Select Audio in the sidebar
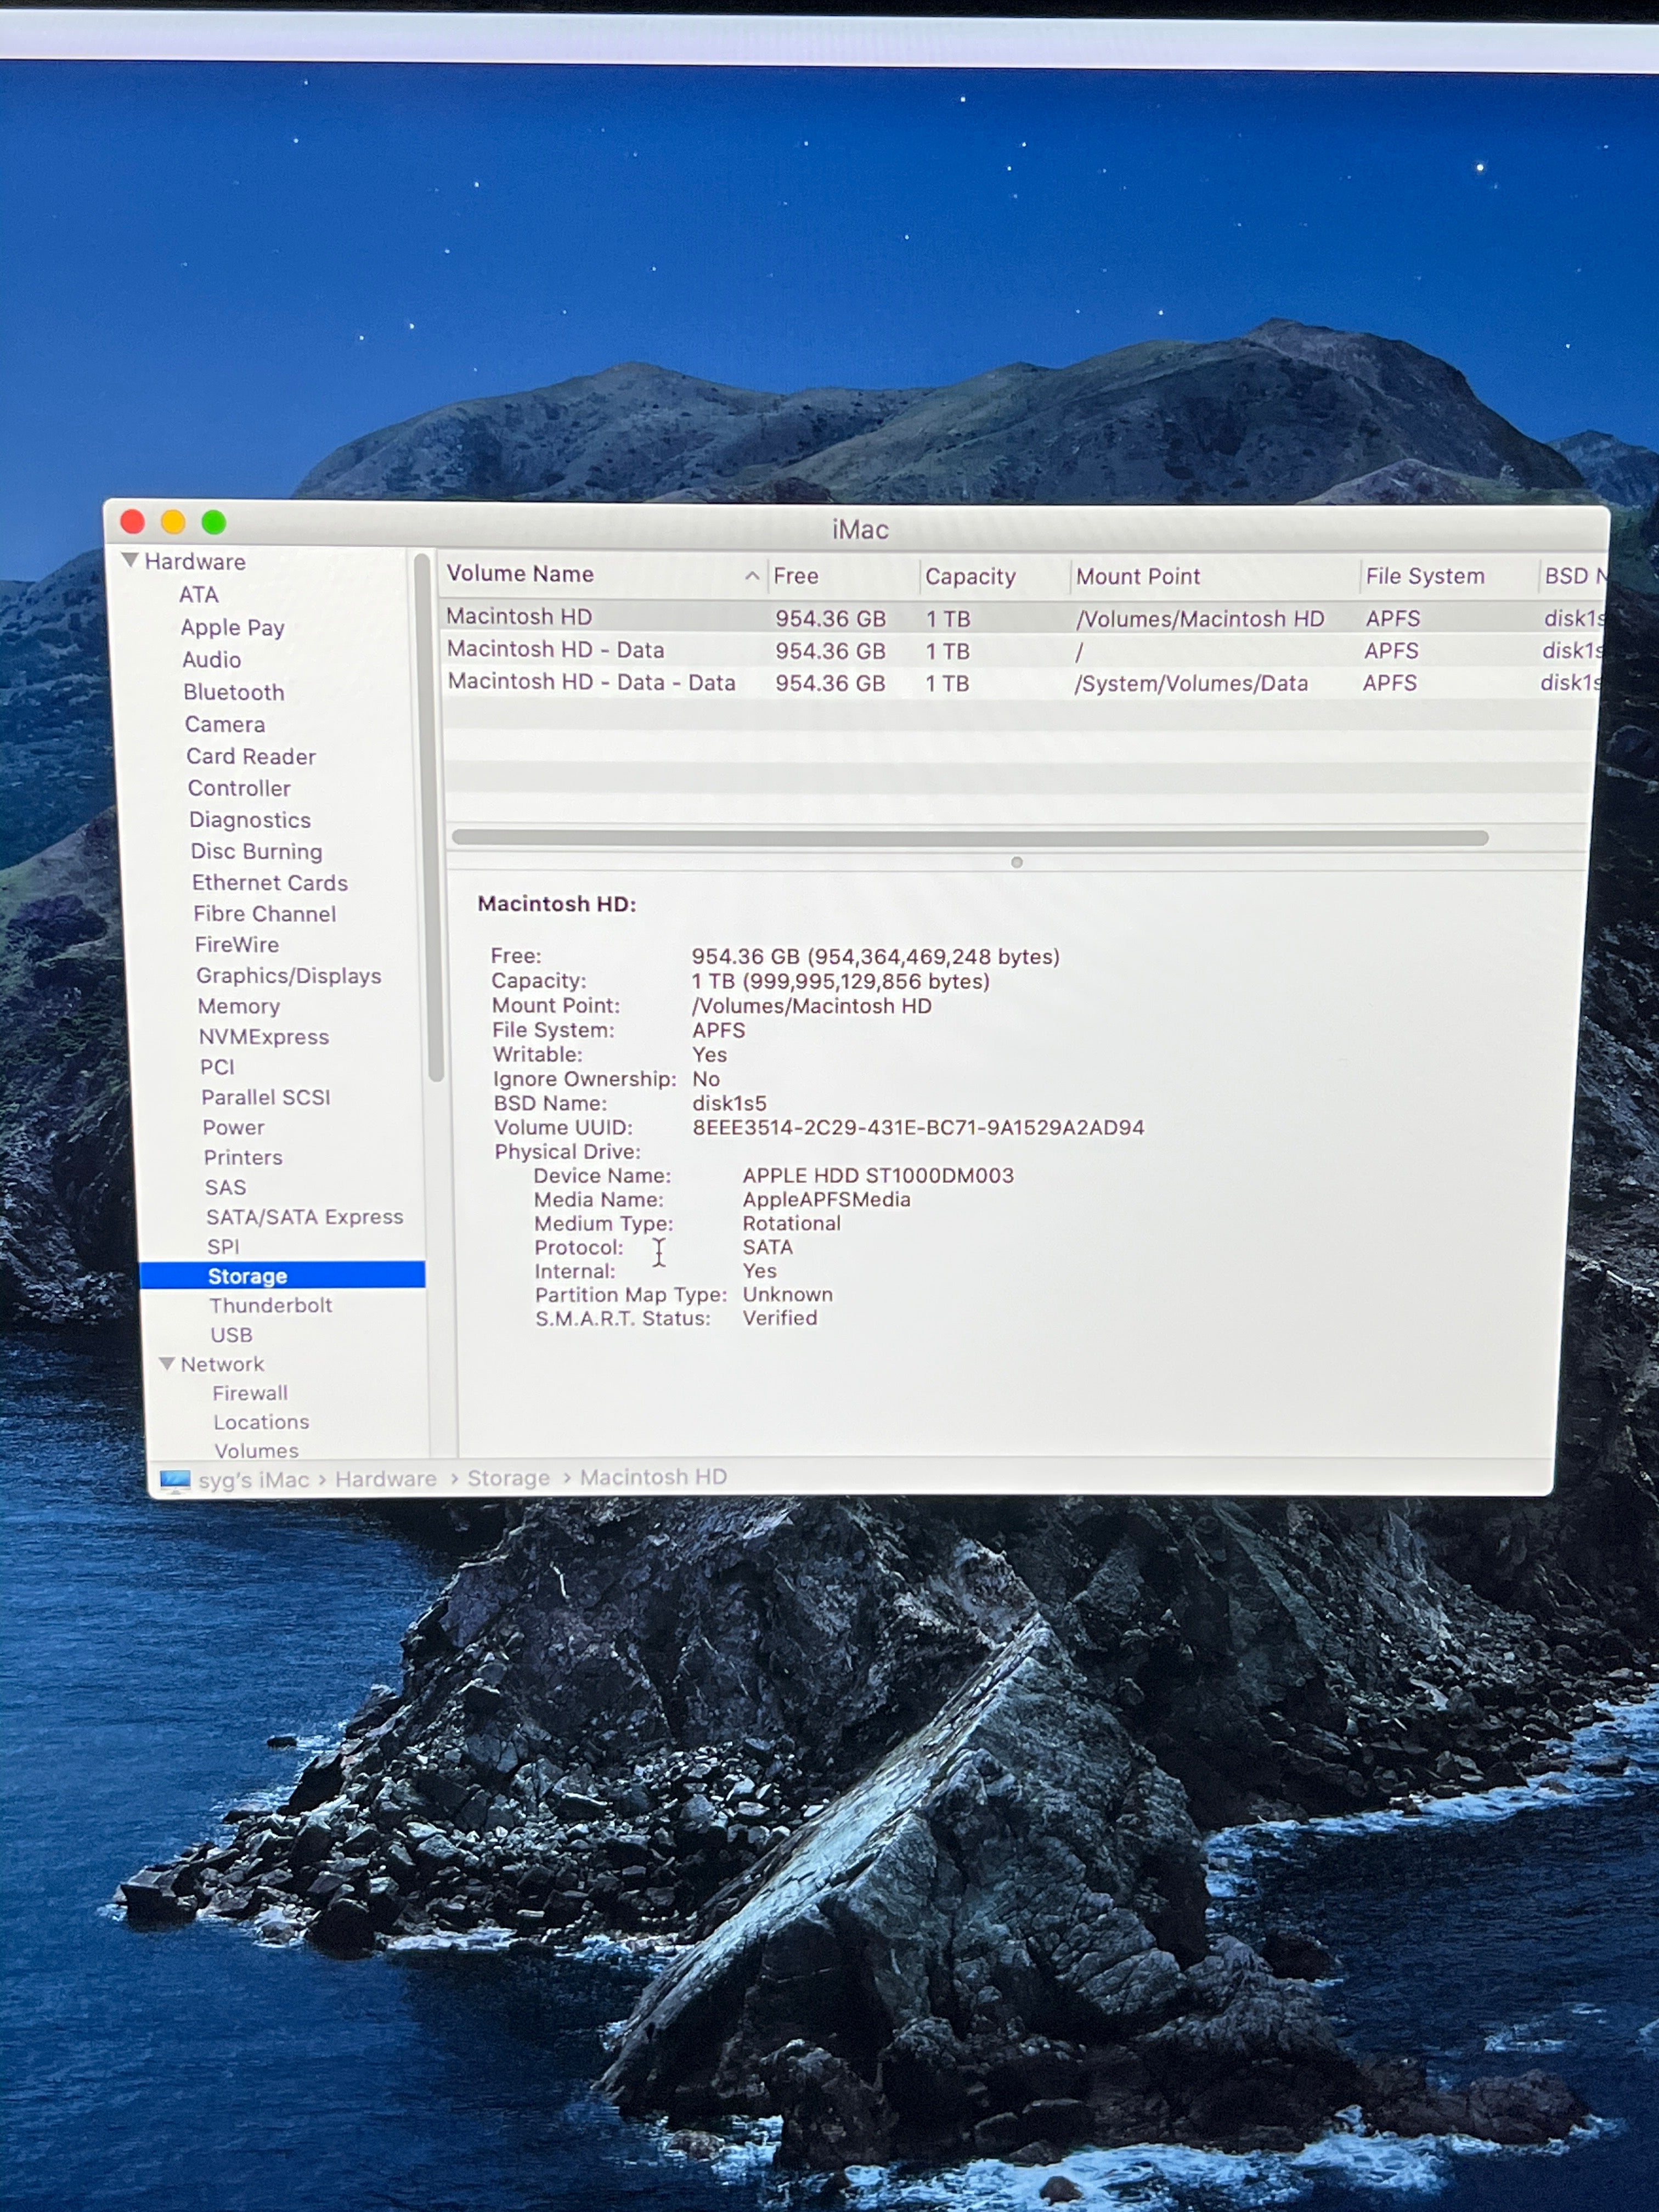The height and width of the screenshot is (2212, 1659). [x=211, y=660]
